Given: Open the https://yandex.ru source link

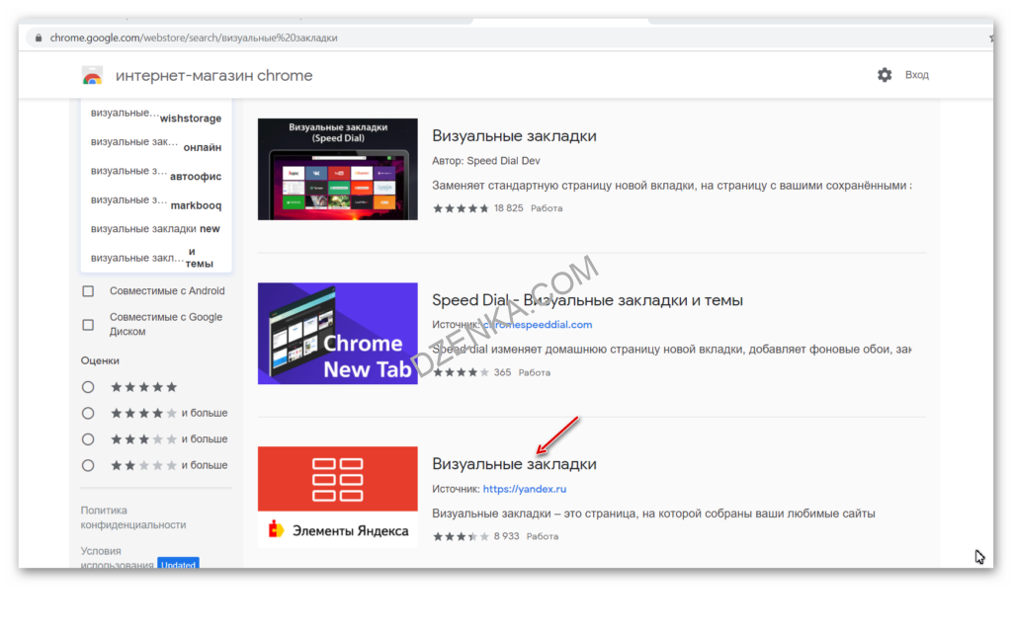Looking at the screenshot, I should 524,489.
